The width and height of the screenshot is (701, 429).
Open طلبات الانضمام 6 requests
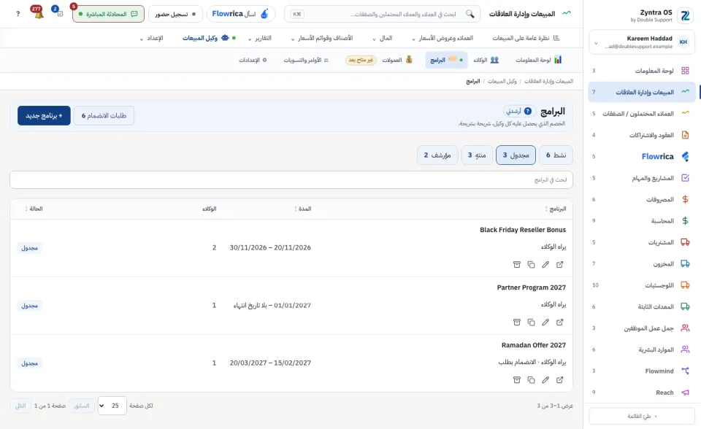pos(104,116)
